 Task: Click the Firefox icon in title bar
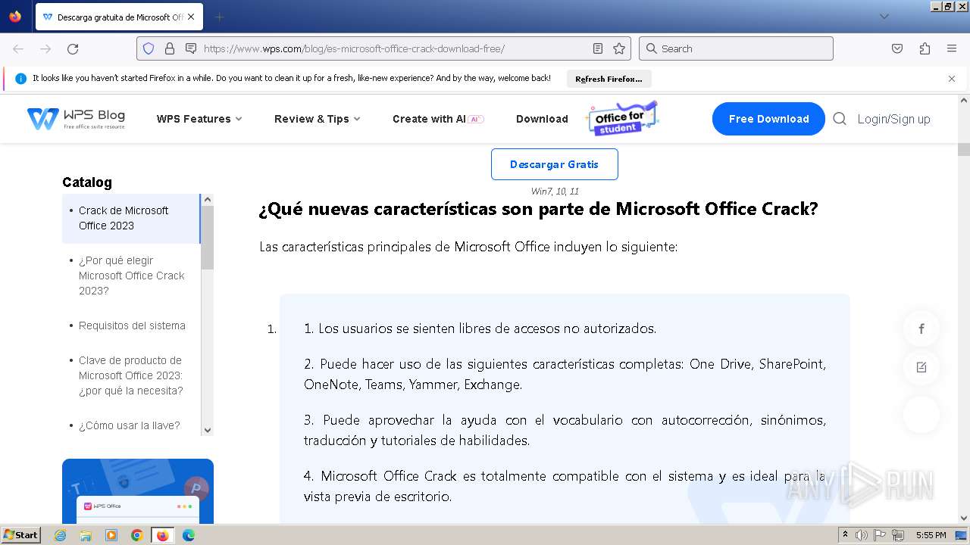pyautogui.click(x=15, y=16)
